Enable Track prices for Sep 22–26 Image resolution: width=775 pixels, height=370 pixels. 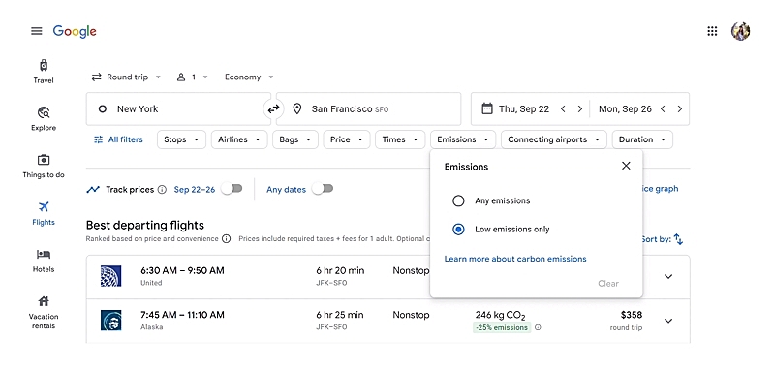[x=232, y=189]
